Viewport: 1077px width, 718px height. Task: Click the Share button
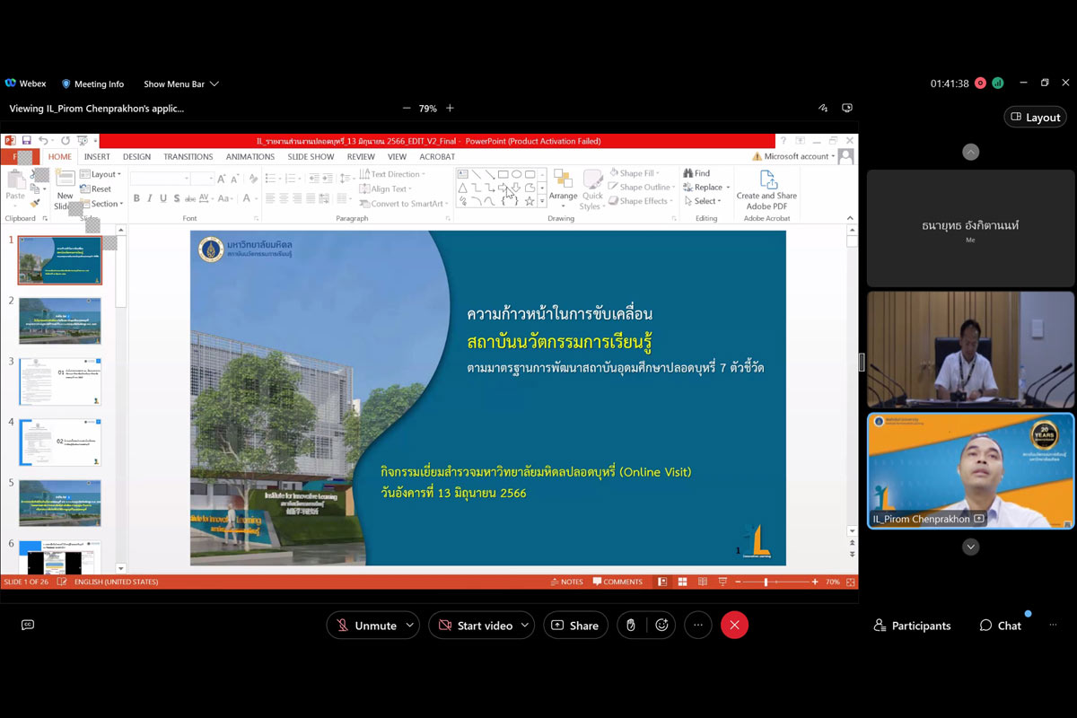(575, 626)
